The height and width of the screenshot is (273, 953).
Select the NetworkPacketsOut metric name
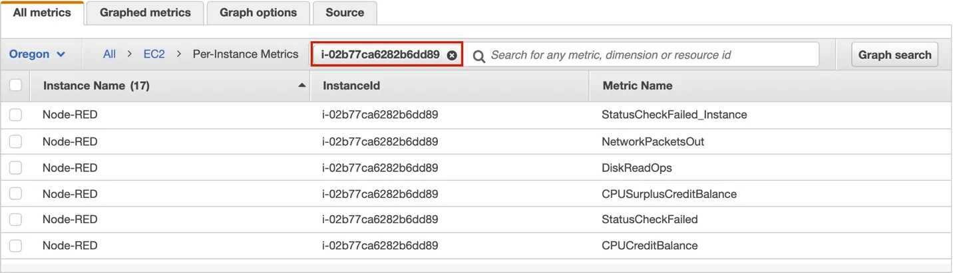coord(653,141)
